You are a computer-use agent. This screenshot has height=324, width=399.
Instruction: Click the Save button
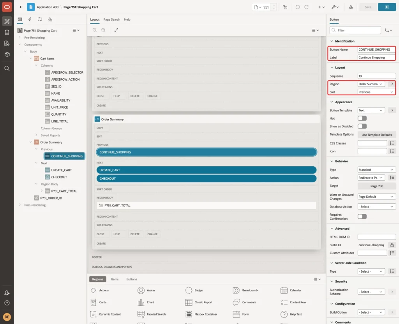pos(368,7)
